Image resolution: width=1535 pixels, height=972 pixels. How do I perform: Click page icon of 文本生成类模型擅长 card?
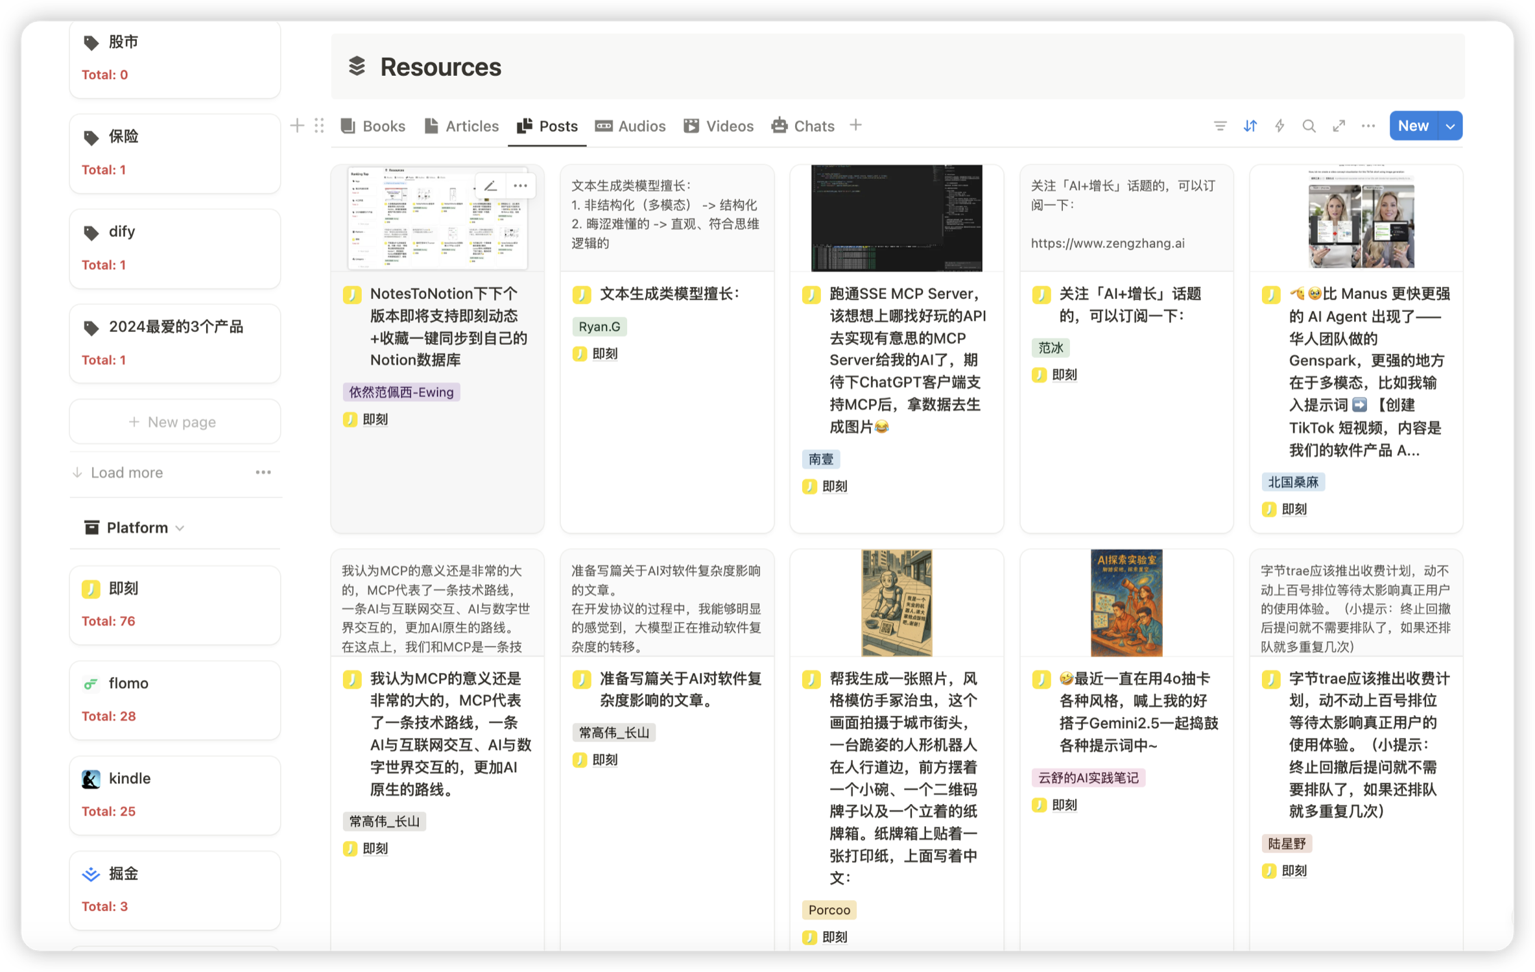click(x=581, y=294)
